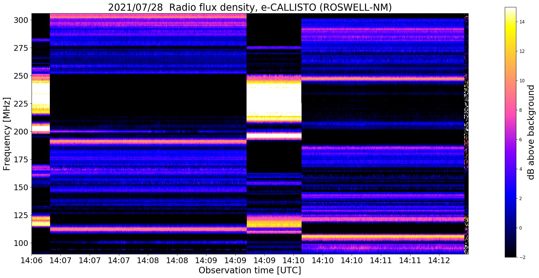Screen dimensions: 539x278
Task: Click the 300 MHz frequency tick label
Action: pyautogui.click(x=21, y=20)
